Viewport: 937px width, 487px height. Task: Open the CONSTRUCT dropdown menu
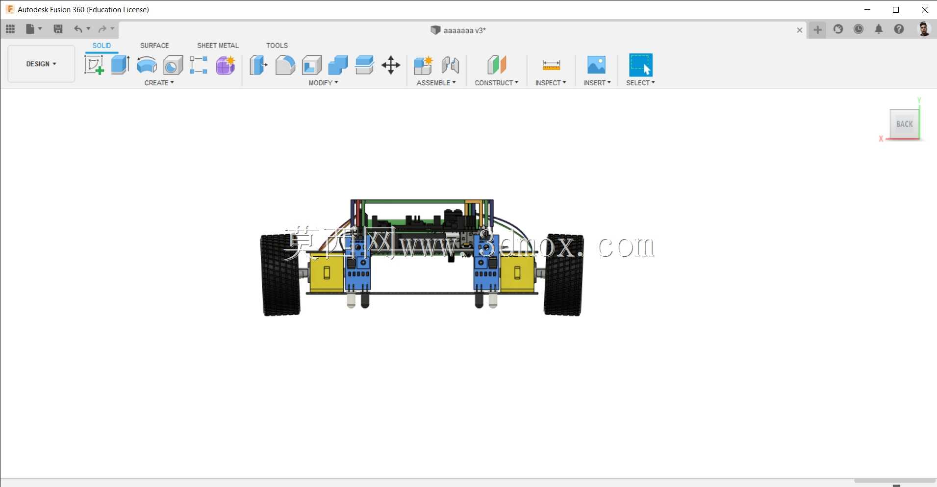point(497,83)
